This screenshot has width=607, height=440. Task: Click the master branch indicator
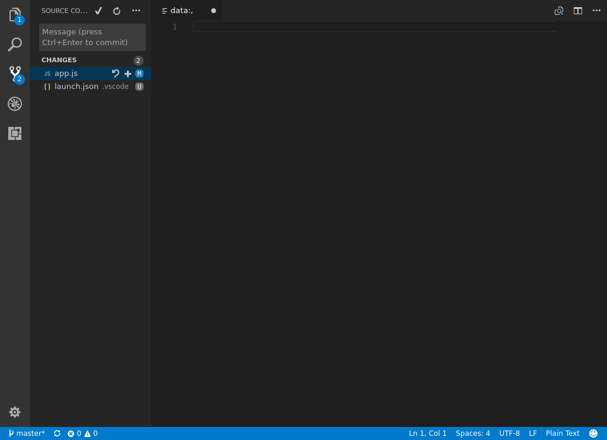coord(26,433)
